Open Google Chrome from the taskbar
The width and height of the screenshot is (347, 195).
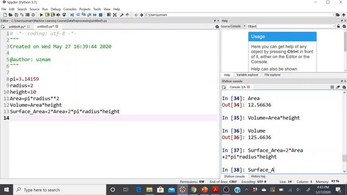point(194,190)
